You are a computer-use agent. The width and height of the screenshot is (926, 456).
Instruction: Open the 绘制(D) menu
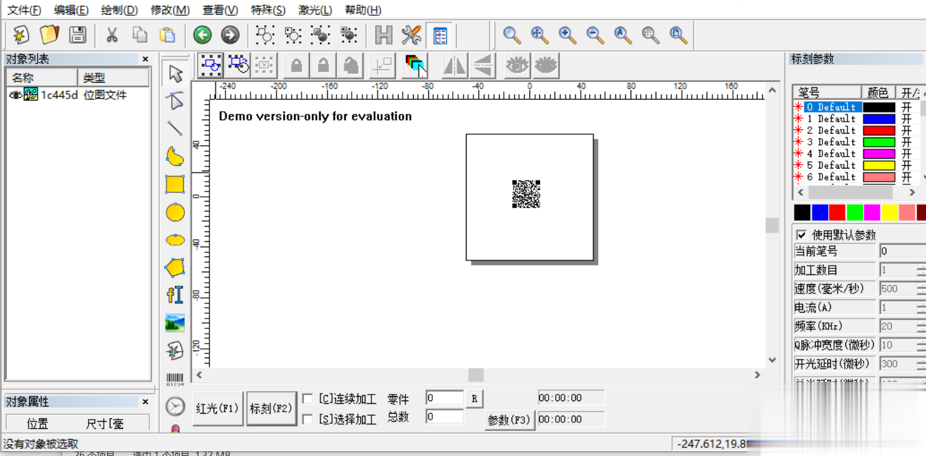coord(120,10)
